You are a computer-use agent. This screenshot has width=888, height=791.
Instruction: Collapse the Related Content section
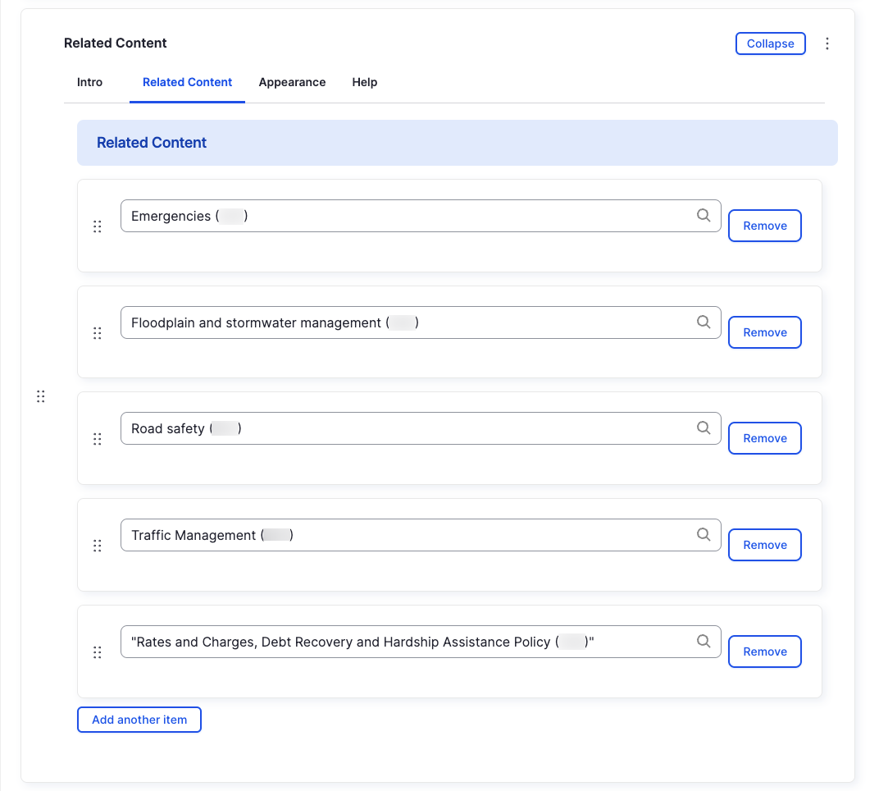(x=770, y=43)
